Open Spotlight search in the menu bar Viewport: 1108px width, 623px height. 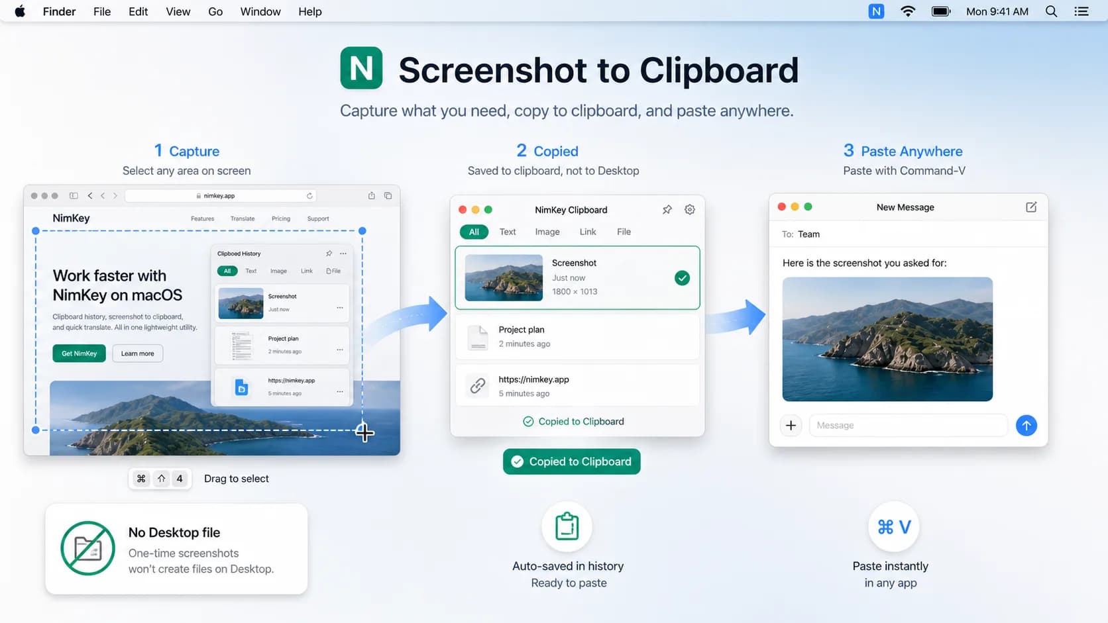tap(1051, 11)
